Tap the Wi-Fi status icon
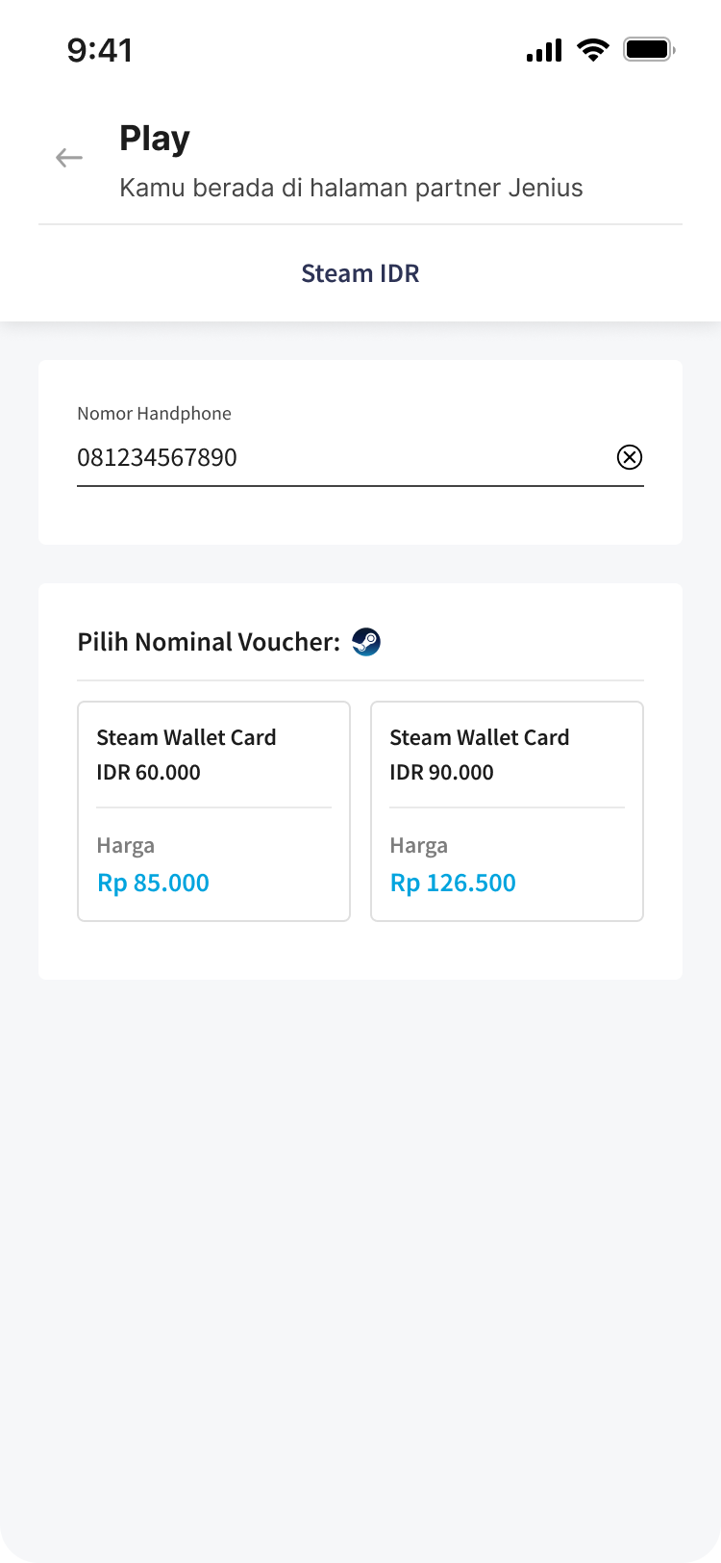The width and height of the screenshot is (721, 1563). click(593, 50)
